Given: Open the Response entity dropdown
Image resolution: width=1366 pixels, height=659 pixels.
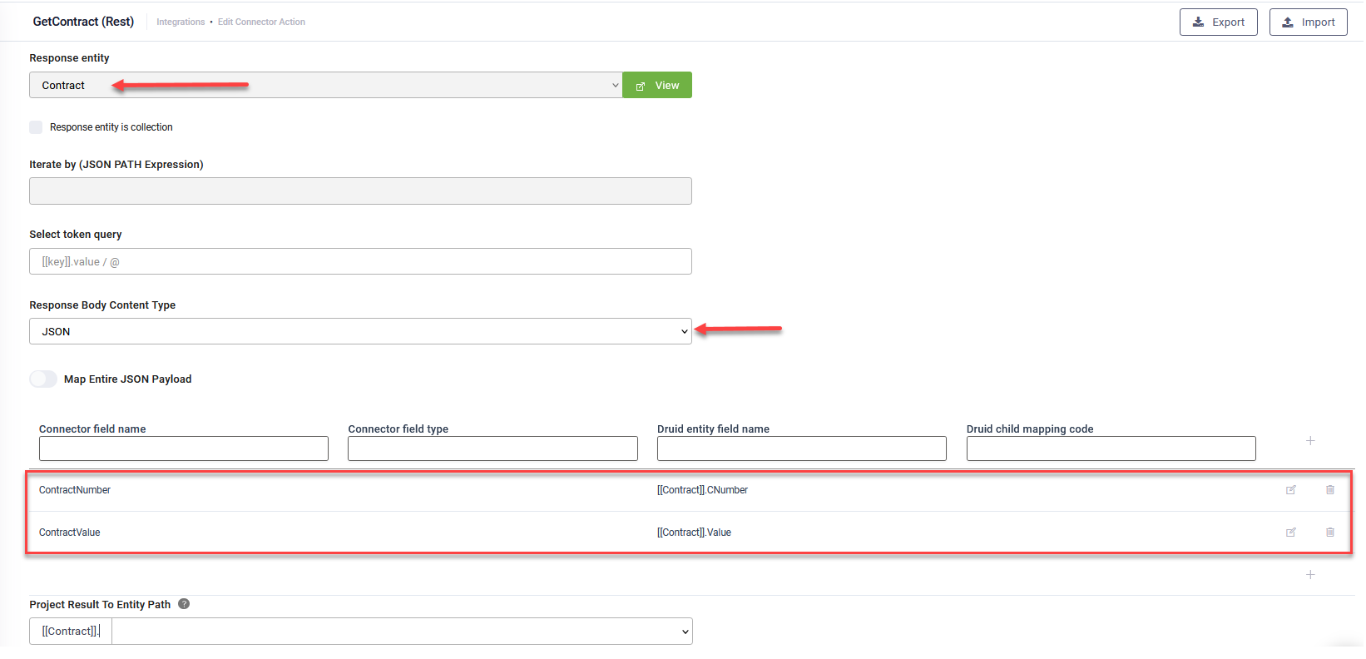Looking at the screenshot, I should 326,85.
